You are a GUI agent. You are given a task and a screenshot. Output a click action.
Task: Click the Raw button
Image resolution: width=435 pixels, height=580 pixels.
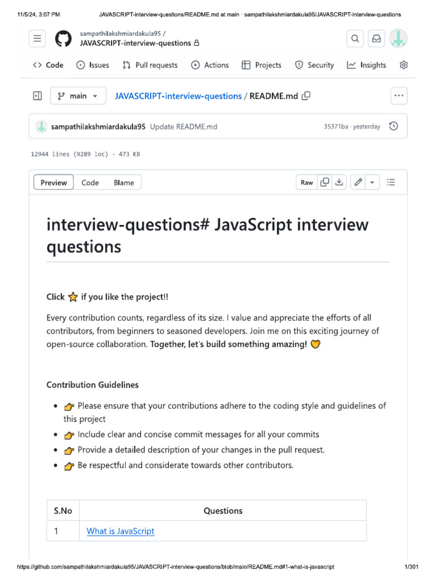pyautogui.click(x=306, y=182)
